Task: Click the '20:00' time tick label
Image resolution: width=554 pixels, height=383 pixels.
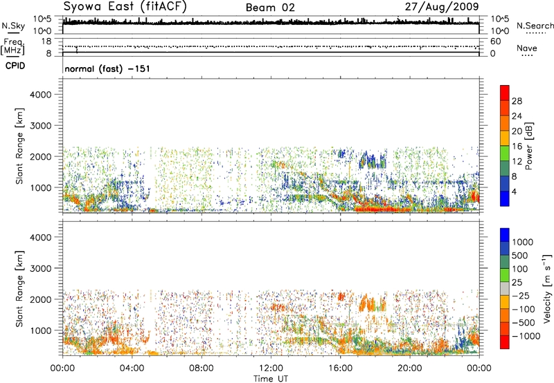Action: point(410,368)
